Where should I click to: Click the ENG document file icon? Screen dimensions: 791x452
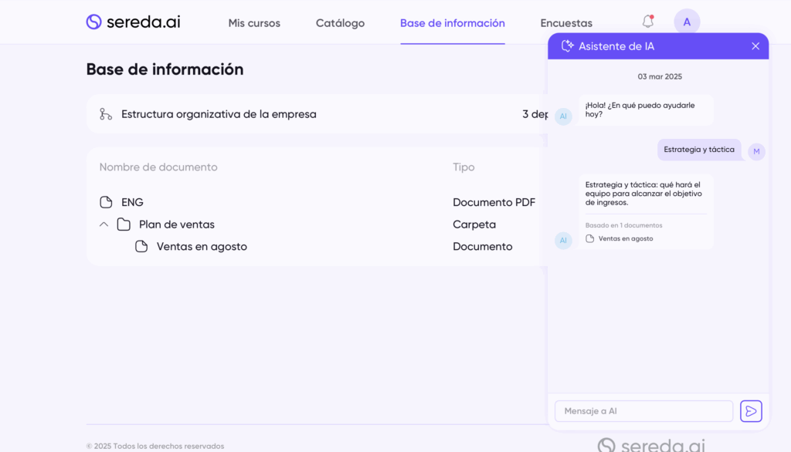[107, 202]
